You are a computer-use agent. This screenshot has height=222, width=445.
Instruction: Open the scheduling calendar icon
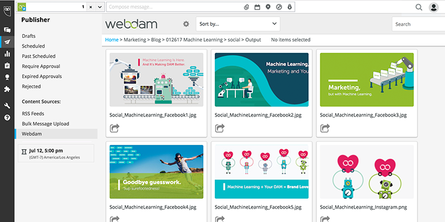click(257, 7)
